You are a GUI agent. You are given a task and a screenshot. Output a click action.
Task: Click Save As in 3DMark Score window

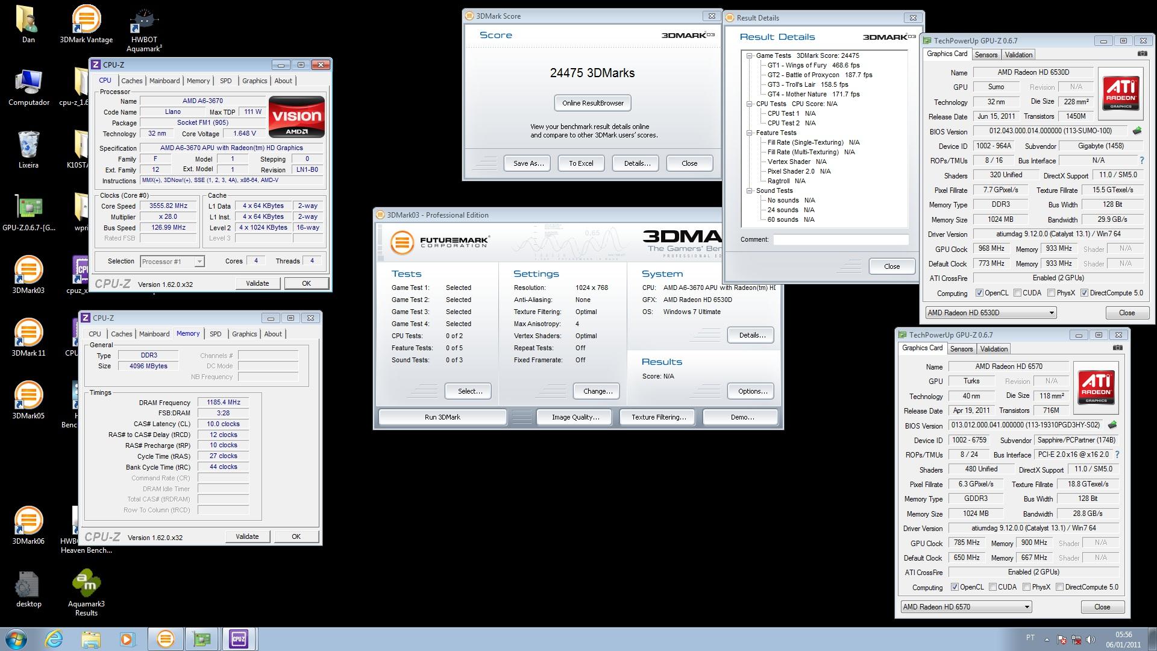(x=528, y=163)
